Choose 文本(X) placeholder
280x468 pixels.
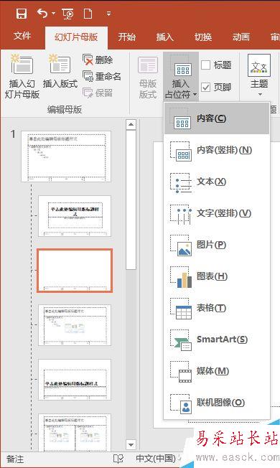[x=217, y=182]
